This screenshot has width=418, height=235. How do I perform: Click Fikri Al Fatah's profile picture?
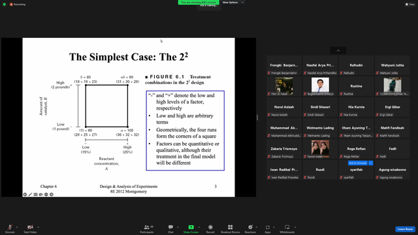point(284,86)
